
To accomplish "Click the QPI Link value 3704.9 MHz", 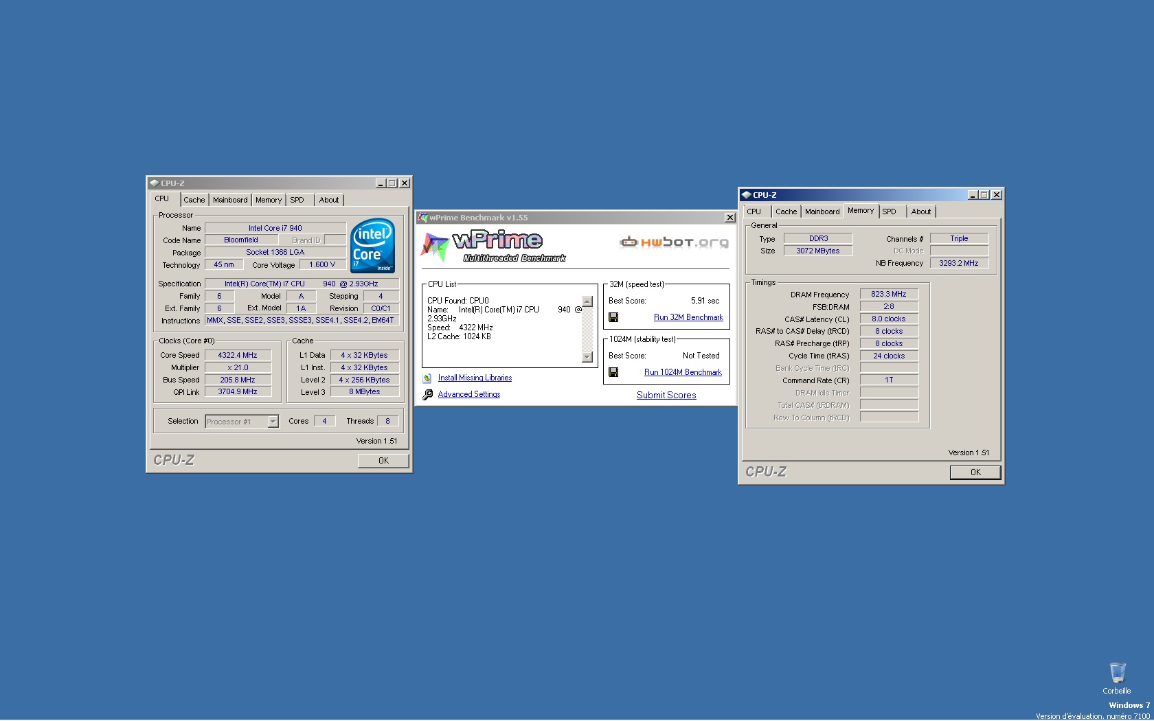I will click(238, 391).
